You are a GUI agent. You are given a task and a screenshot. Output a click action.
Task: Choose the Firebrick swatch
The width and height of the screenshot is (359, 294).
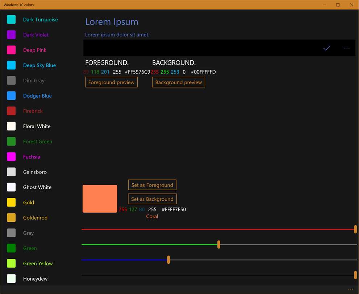pos(11,111)
